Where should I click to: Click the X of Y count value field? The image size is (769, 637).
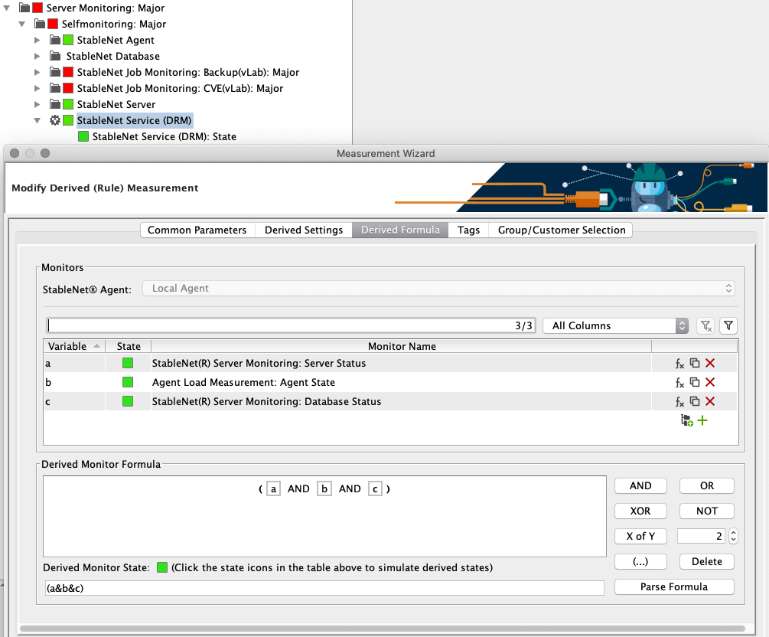[x=701, y=537]
